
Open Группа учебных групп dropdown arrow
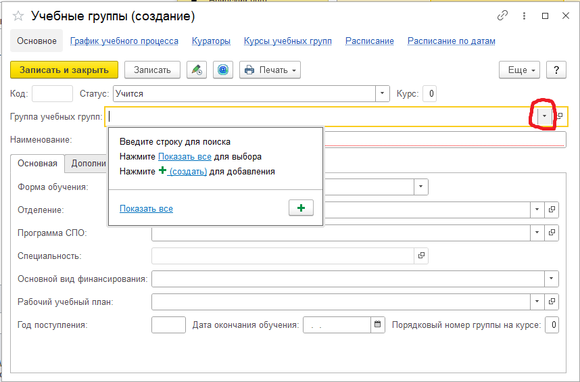click(x=545, y=116)
